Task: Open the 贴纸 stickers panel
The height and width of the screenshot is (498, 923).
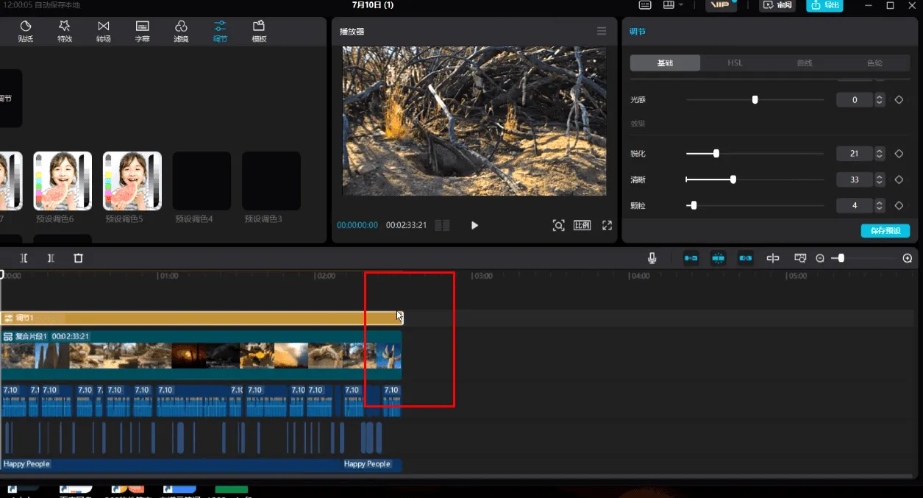Action: point(26,31)
